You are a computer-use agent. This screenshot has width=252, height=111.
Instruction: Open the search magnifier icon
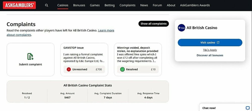(47, 5)
